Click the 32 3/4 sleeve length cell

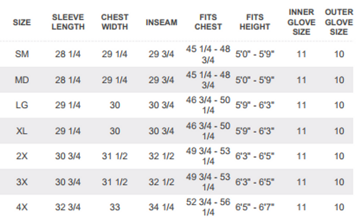(x=68, y=207)
